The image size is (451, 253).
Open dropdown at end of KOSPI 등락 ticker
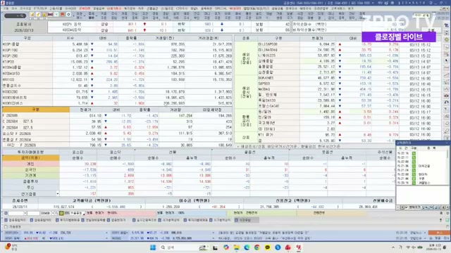click(106, 238)
